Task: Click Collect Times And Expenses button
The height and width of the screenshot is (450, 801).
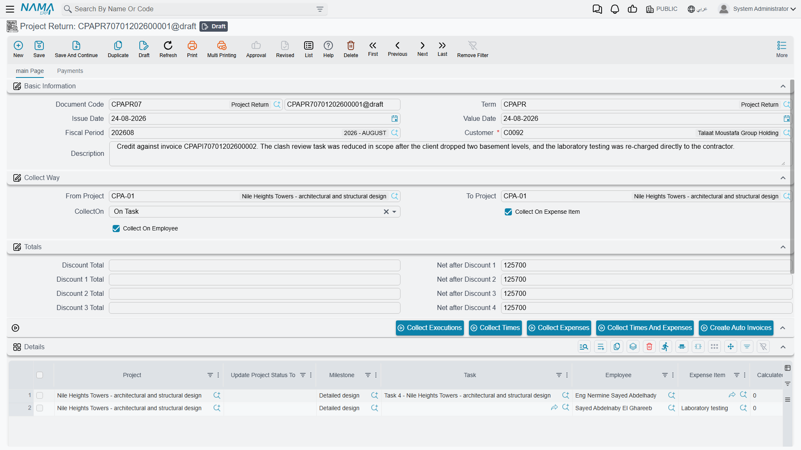Action: 645,328
